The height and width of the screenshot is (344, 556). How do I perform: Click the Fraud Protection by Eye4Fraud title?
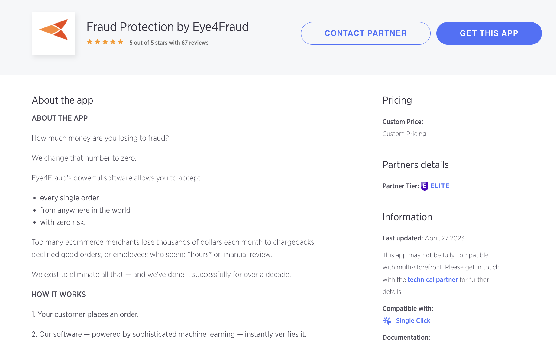pos(167,27)
